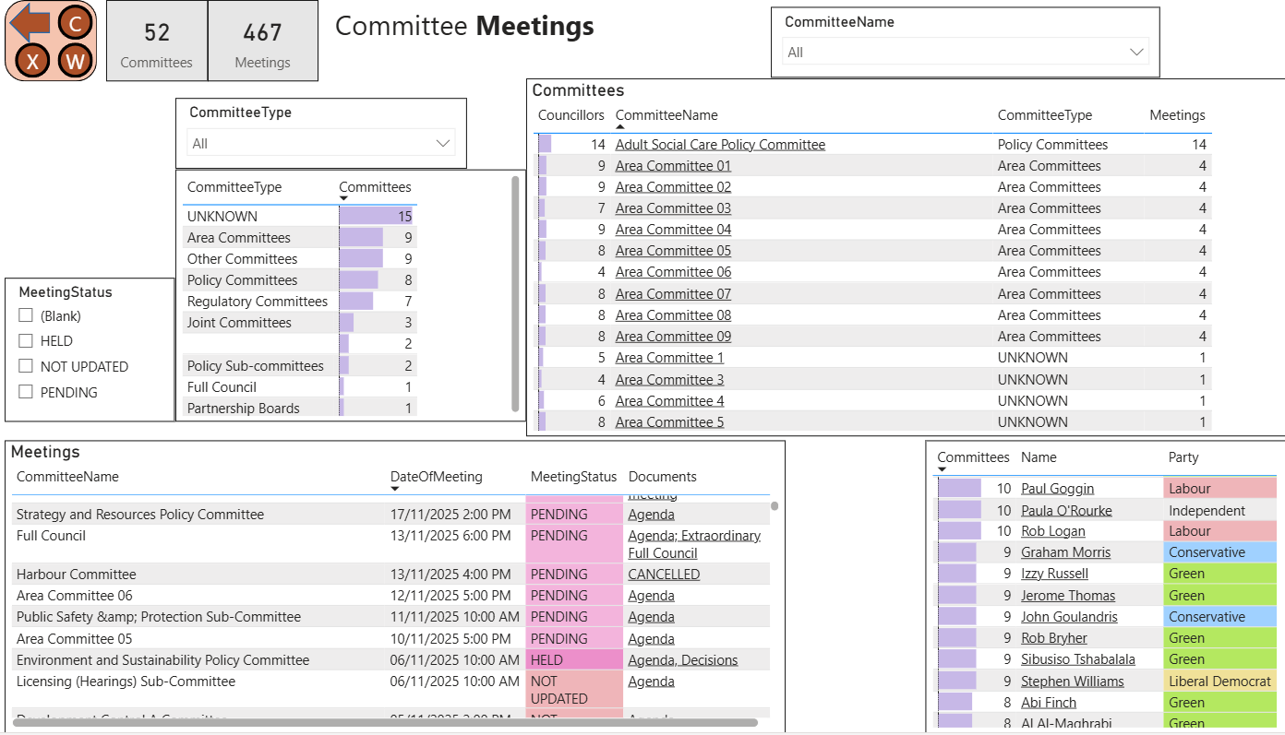The width and height of the screenshot is (1285, 735).
Task: Select Area Committees row in CommitteeType table
Action: click(x=239, y=238)
